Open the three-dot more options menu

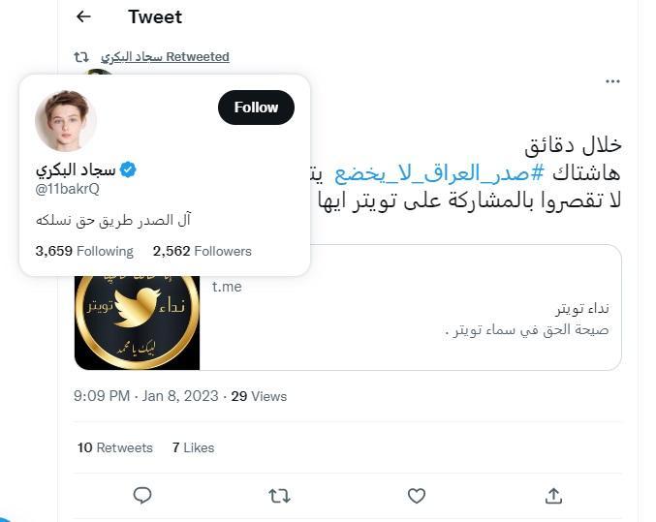click(611, 81)
